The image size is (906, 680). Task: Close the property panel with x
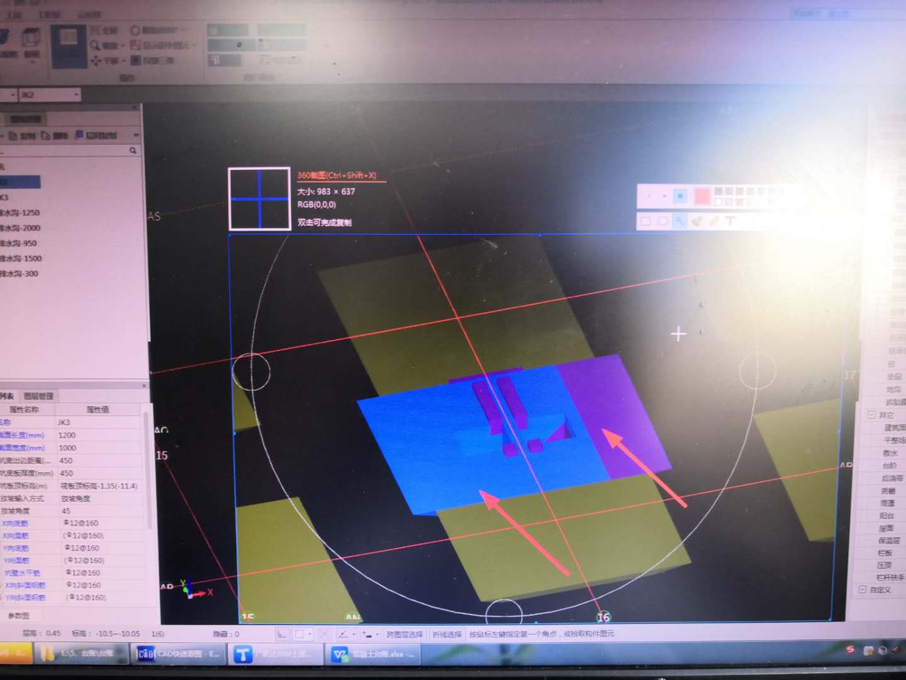[144, 385]
